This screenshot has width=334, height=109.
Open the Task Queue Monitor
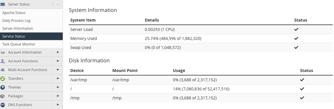click(x=19, y=44)
